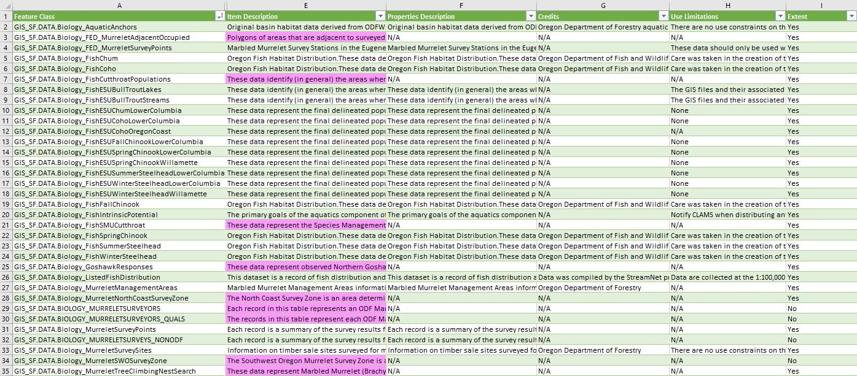
Task: Select column I header
Action: point(821,5)
